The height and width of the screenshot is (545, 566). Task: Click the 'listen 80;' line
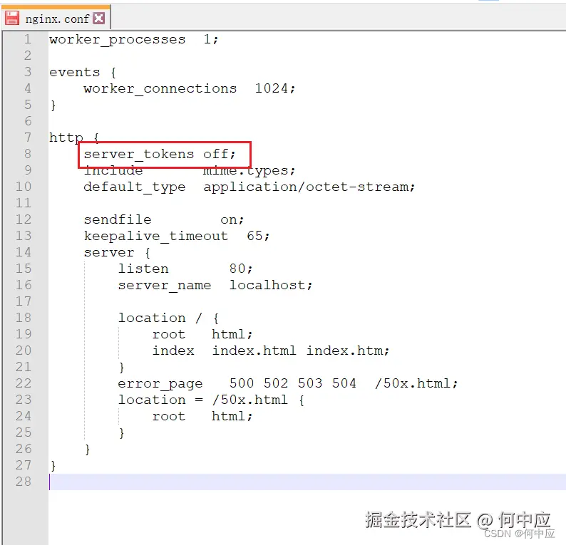[185, 269]
